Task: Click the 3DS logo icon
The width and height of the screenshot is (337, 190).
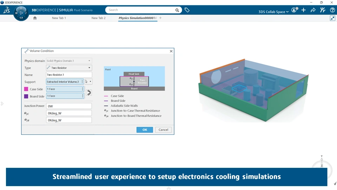Action: 7,10
